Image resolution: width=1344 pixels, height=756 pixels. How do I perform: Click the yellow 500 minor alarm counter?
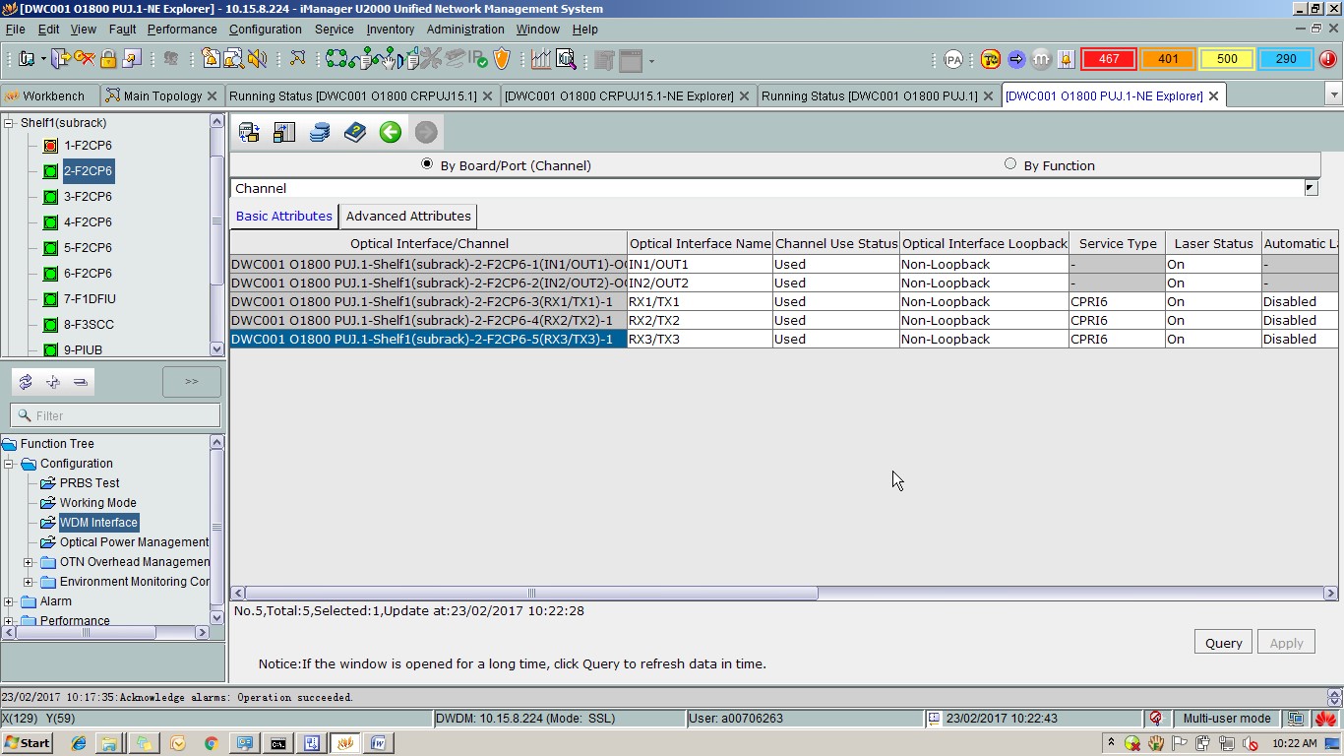[x=1227, y=59]
